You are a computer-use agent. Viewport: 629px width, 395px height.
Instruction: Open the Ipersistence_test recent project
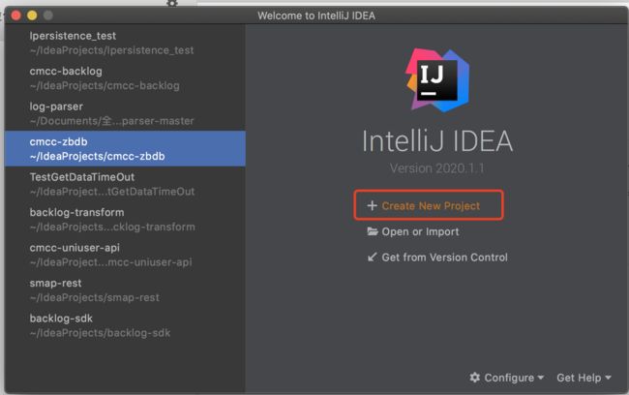125,43
